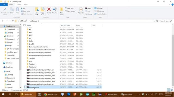Show hidden system tray icons

tap(139, 94)
